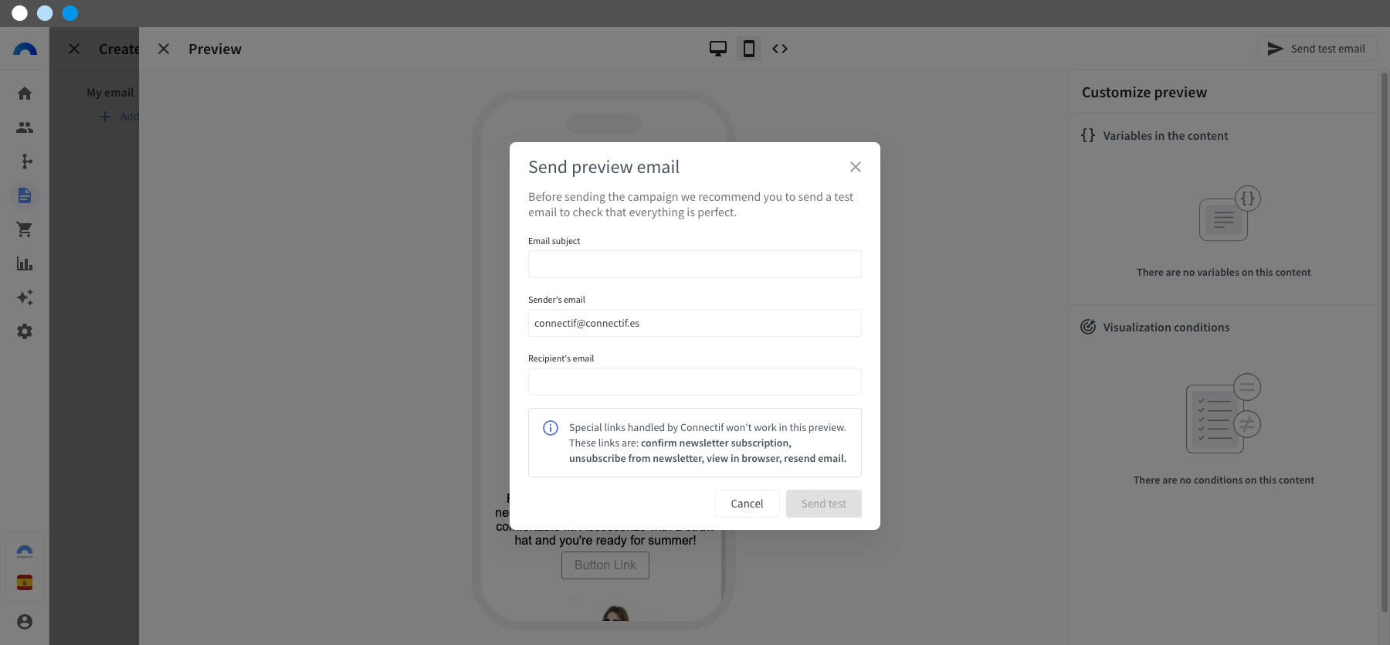The width and height of the screenshot is (1390, 645).
Task: Click the Visualization conditions target icon
Action: [x=1088, y=327]
